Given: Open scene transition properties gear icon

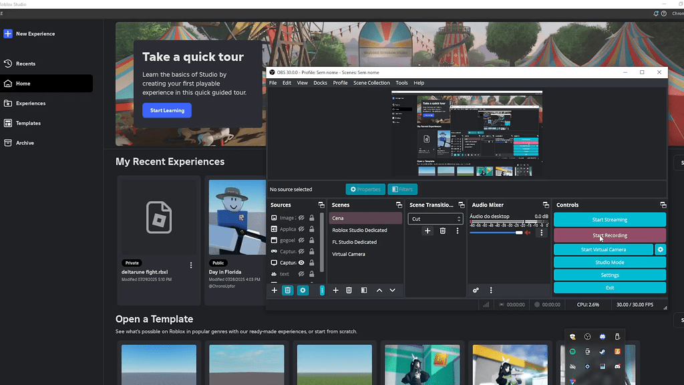Looking at the screenshot, I should 458,231.
